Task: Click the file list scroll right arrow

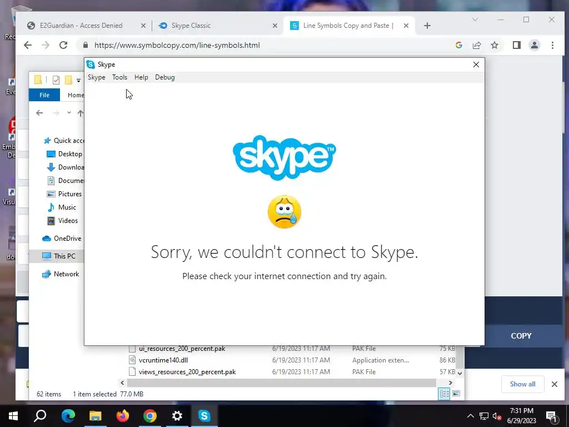Action: [x=450, y=383]
